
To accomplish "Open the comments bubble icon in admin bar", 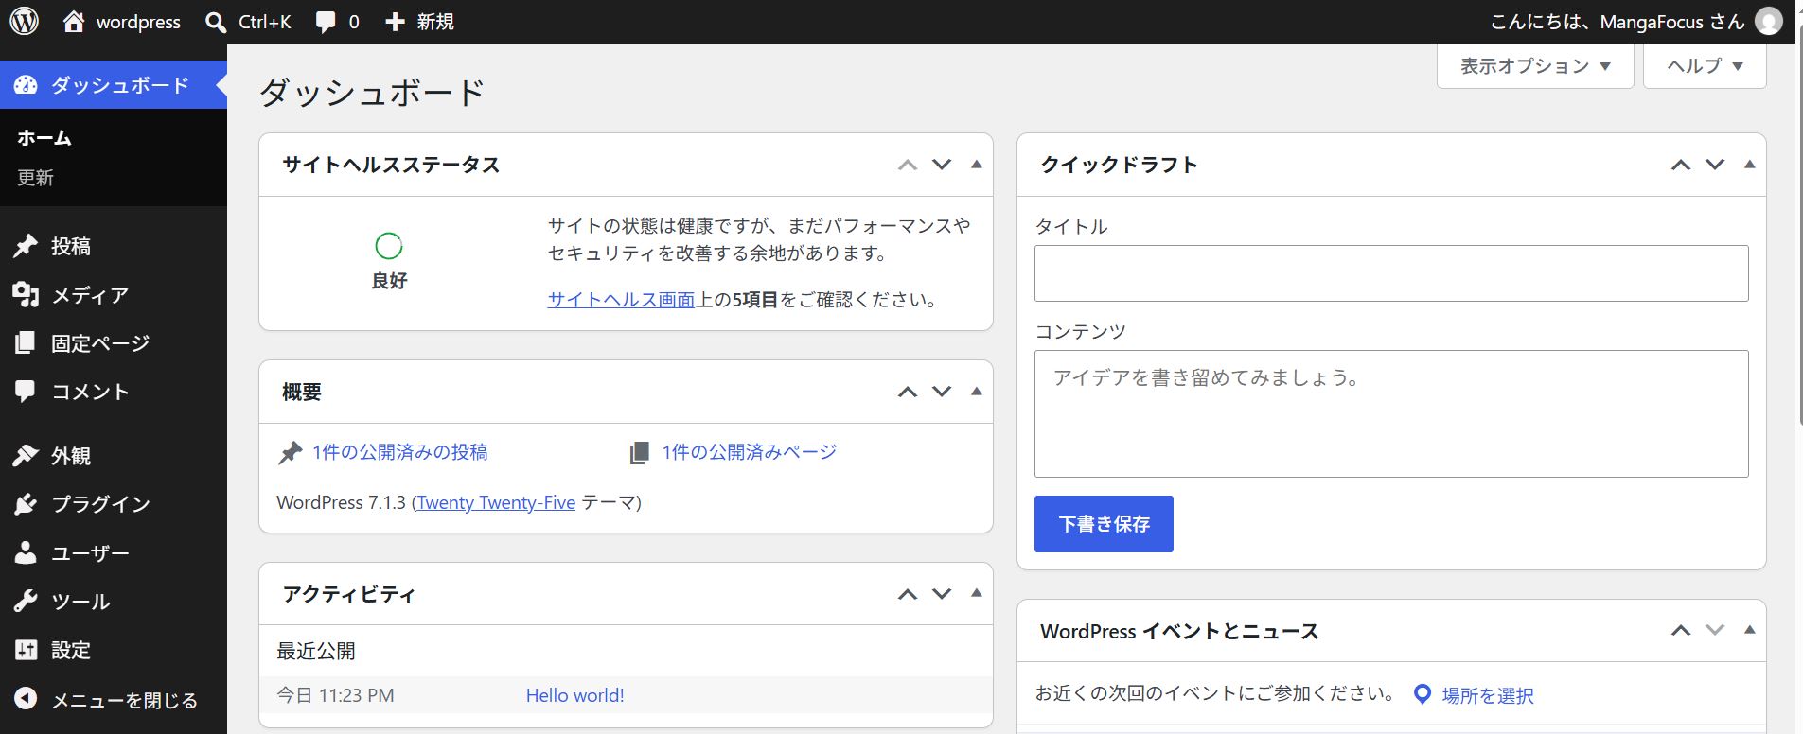I will click(326, 22).
